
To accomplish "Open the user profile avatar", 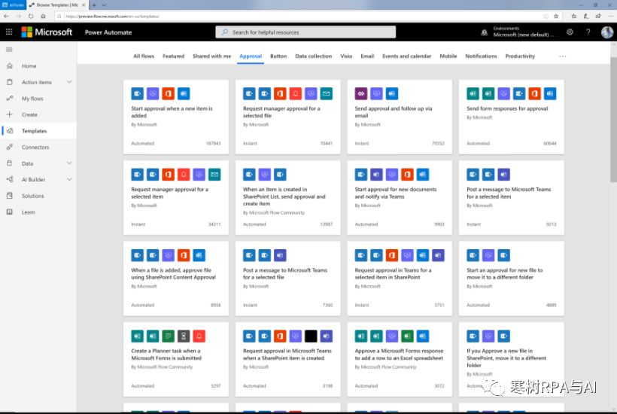I will [606, 32].
